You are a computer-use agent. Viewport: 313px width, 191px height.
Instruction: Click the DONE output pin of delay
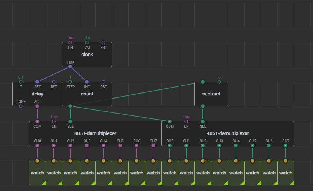[21, 106]
